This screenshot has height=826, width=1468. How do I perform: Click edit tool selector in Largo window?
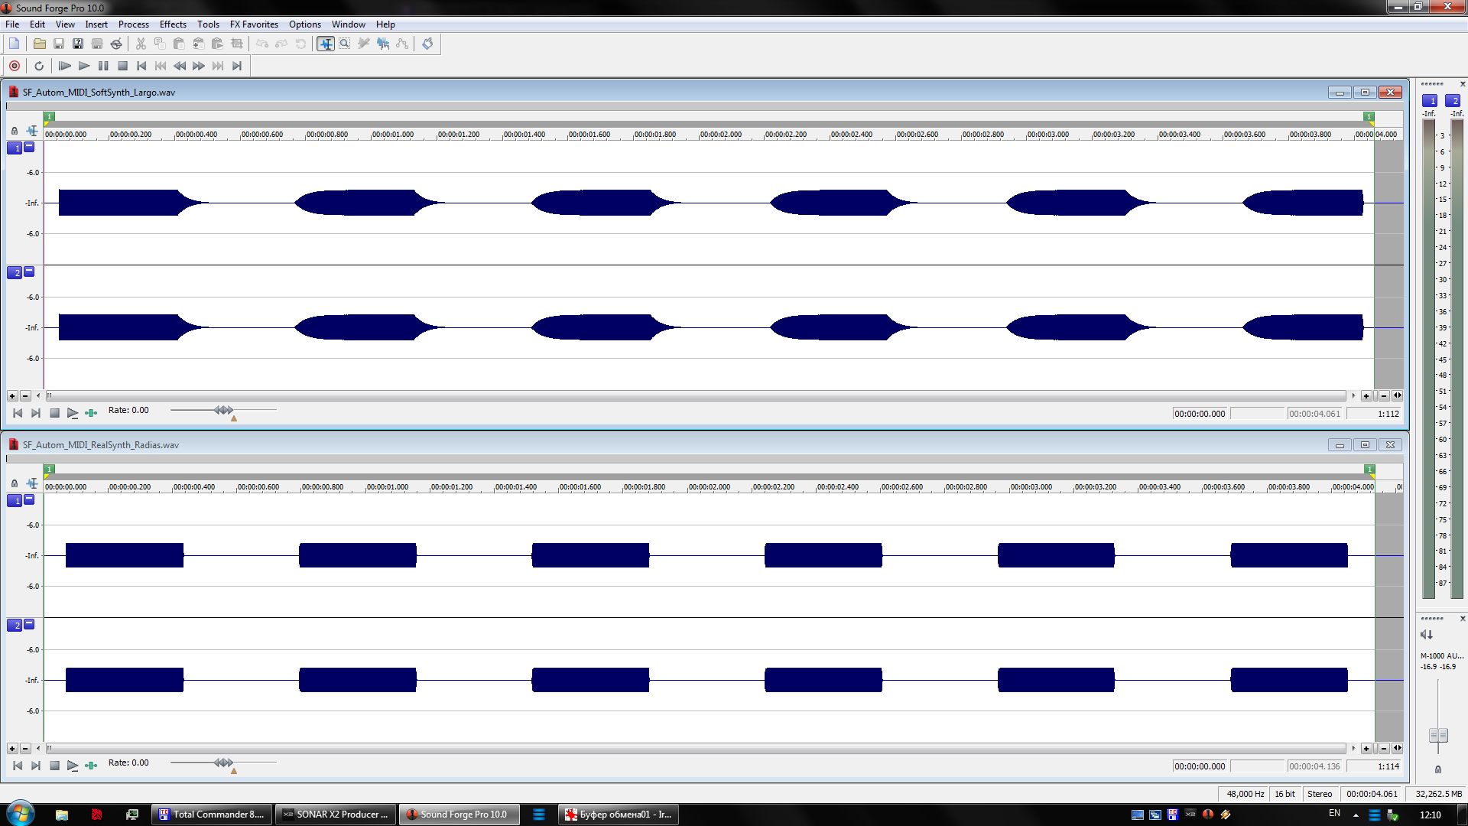pyautogui.click(x=32, y=131)
